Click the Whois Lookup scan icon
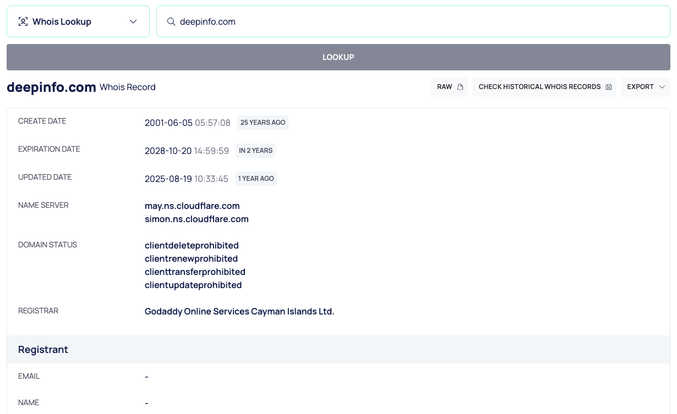Screen dimensions: 677x414 point(23,21)
